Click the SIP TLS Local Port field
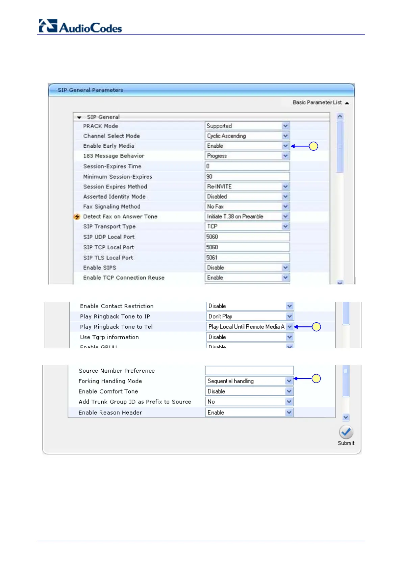Viewport: 402px width, 569px height. click(247, 257)
